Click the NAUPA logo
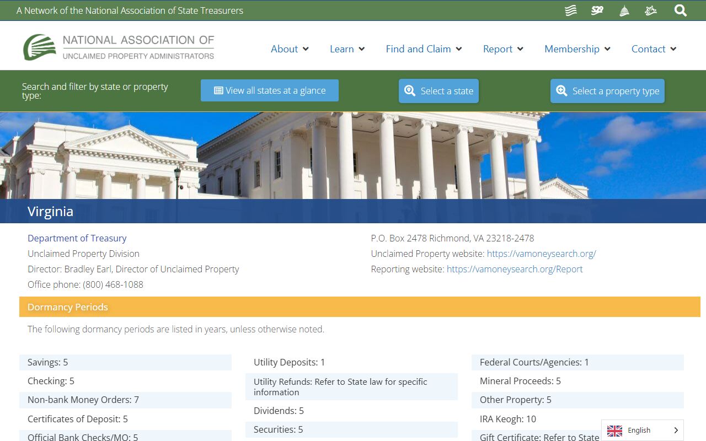This screenshot has height=441, width=706. [119, 47]
